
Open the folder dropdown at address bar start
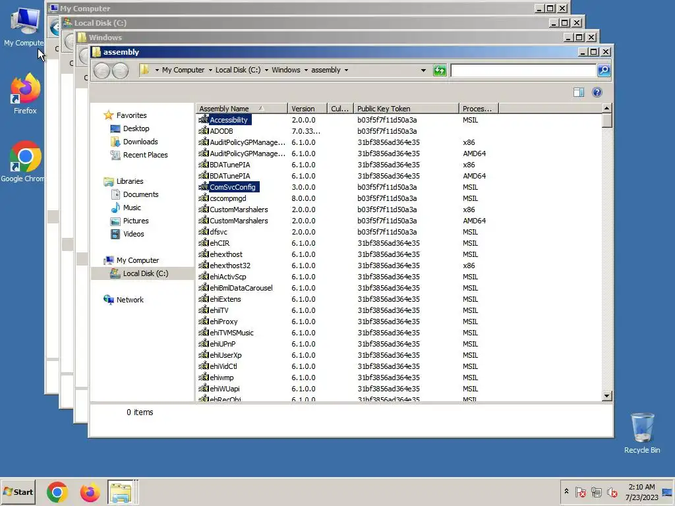[157, 70]
